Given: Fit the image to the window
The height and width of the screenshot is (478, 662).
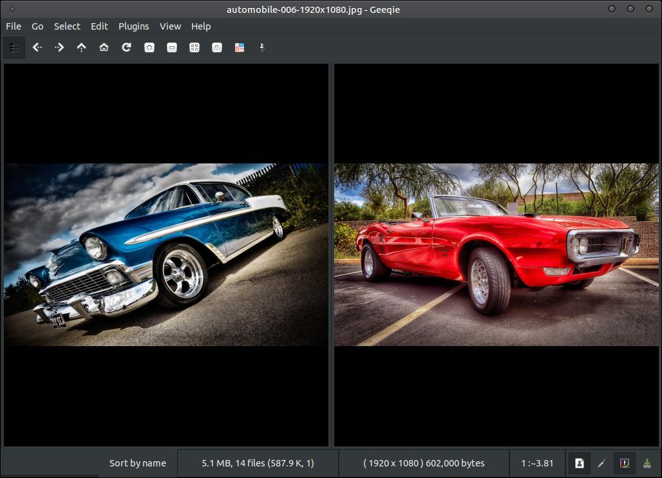Looking at the screenshot, I should pos(194,48).
